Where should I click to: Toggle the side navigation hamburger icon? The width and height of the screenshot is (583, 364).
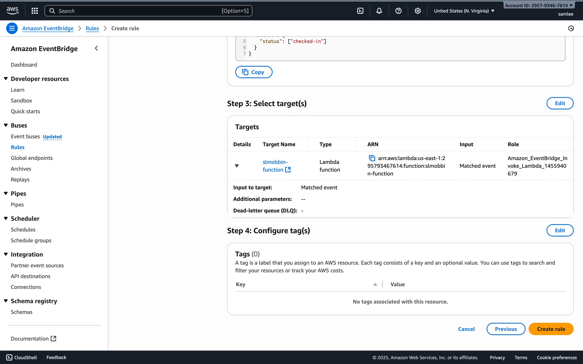(x=12, y=29)
